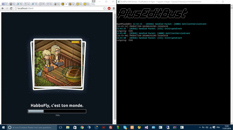Viewport: 233px width, 130px height.
Task: Click the 76% loading percentage text
Action: click(x=57, y=115)
